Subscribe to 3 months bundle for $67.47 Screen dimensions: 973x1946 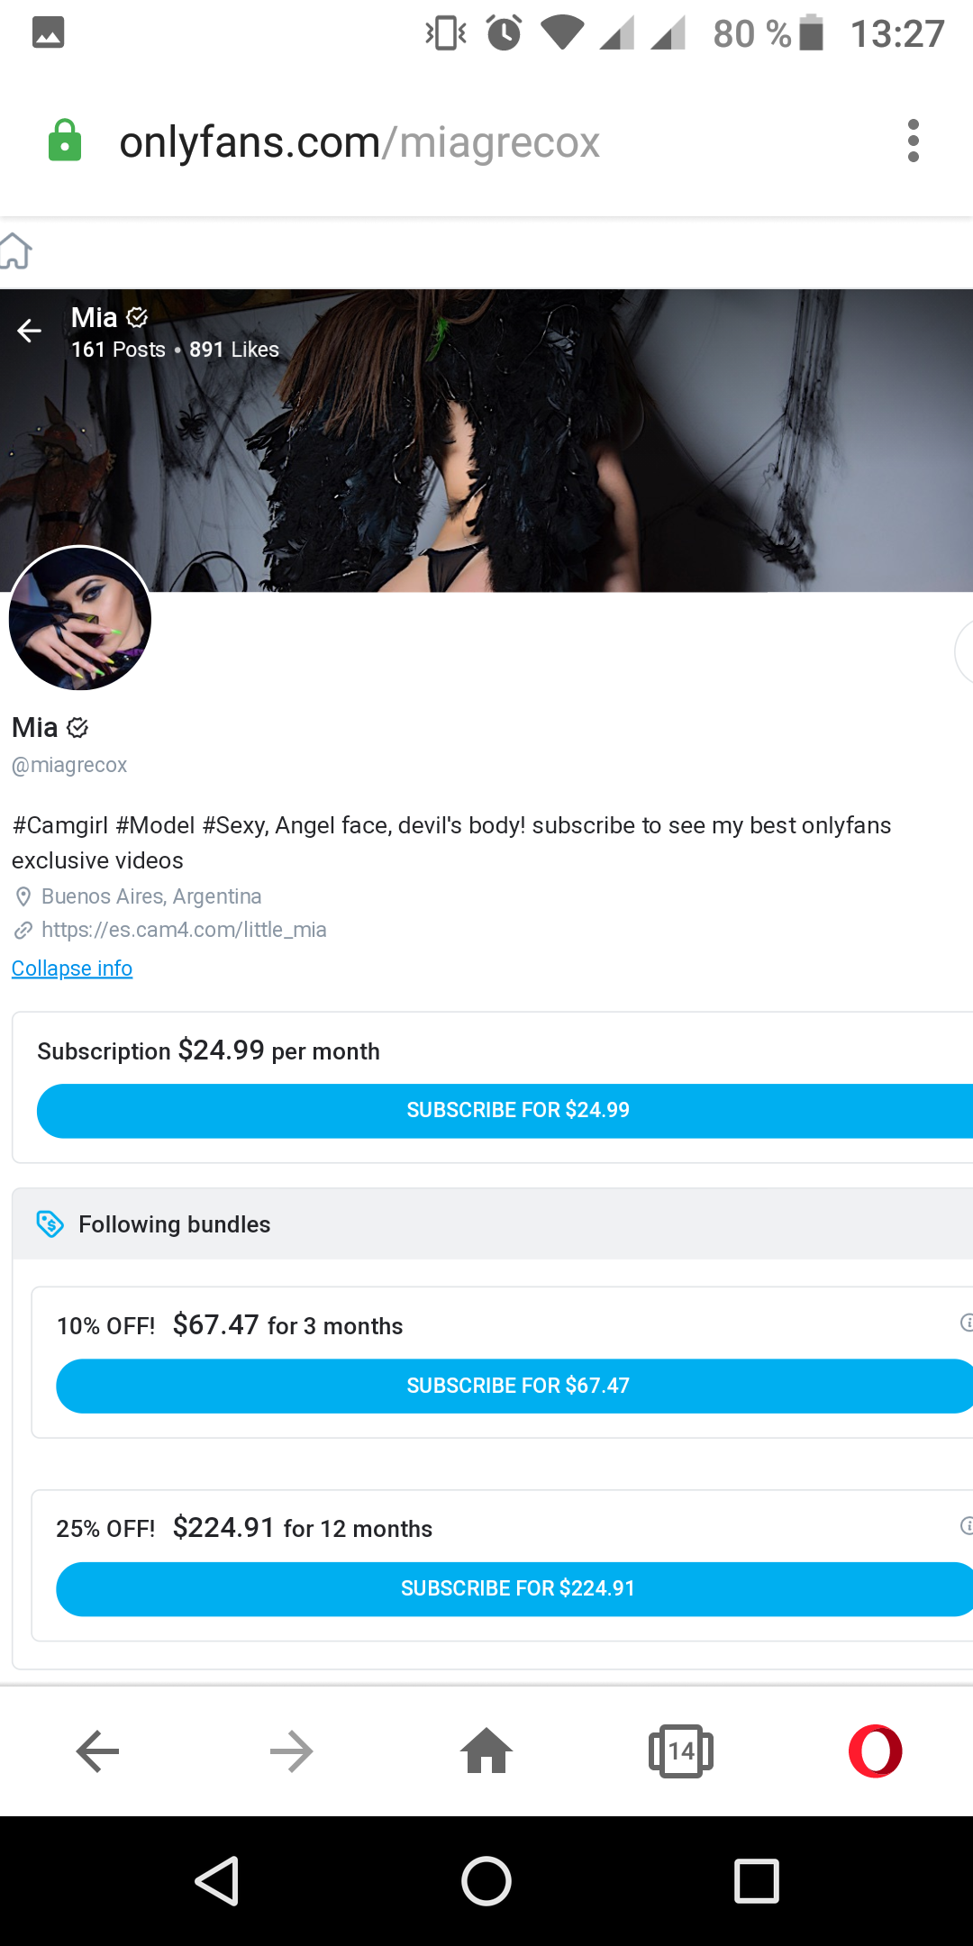pyautogui.click(x=517, y=1386)
